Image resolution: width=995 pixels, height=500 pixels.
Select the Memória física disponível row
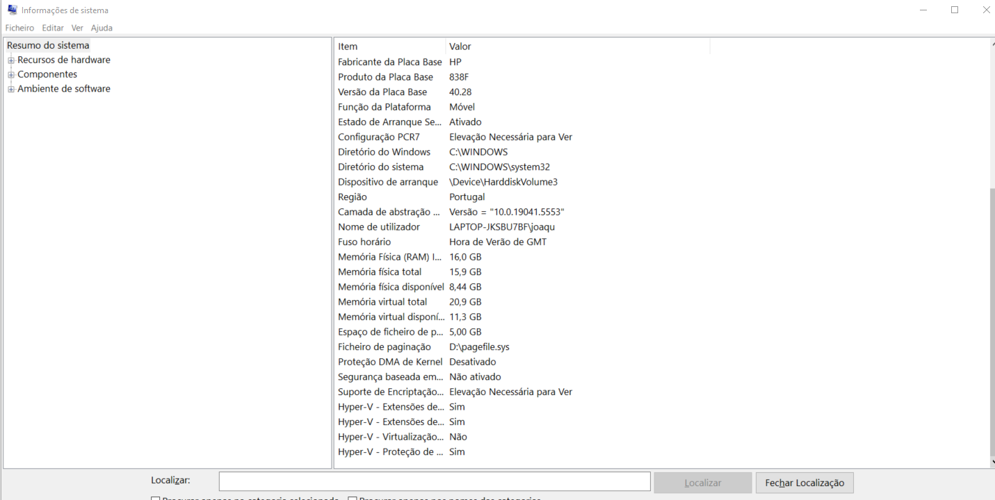(522, 287)
